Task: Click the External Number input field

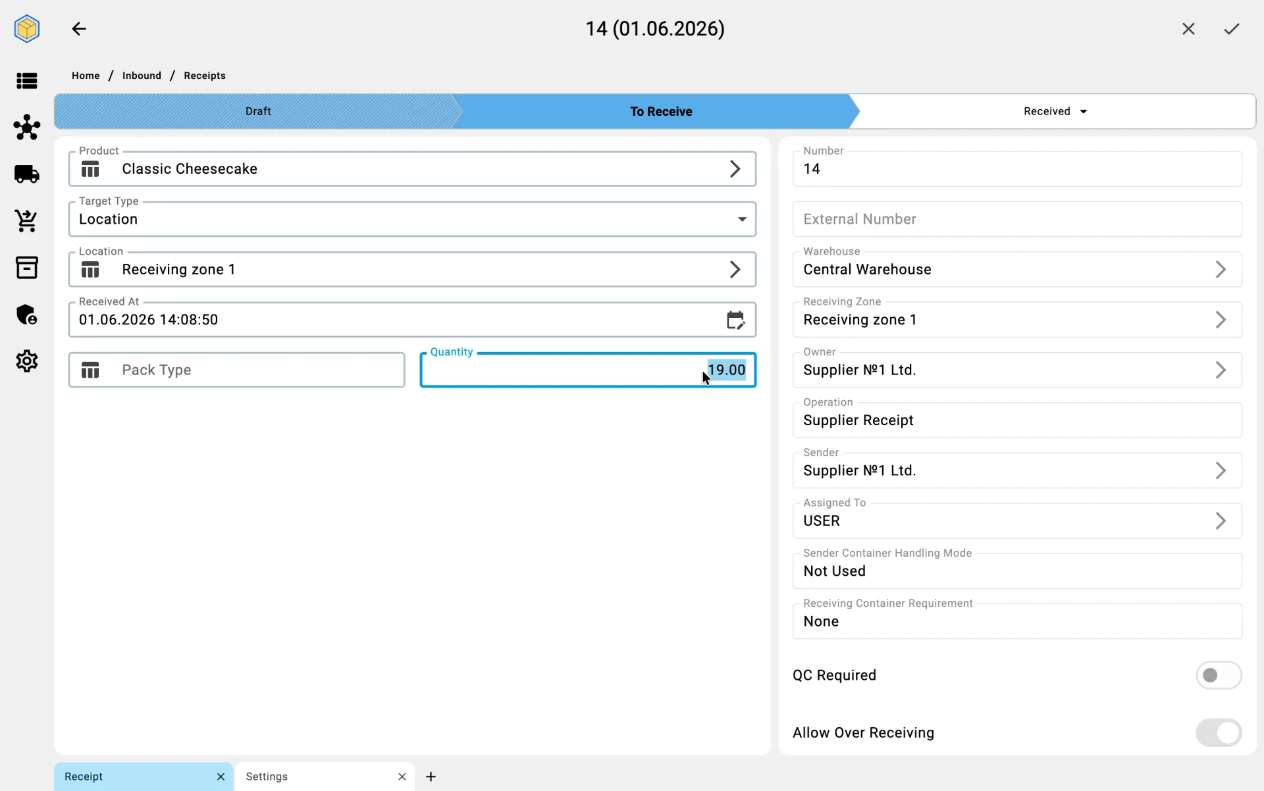Action: [1017, 219]
